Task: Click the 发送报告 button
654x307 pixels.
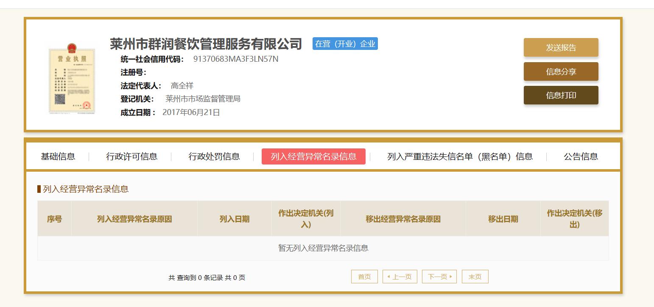Action: pos(561,47)
